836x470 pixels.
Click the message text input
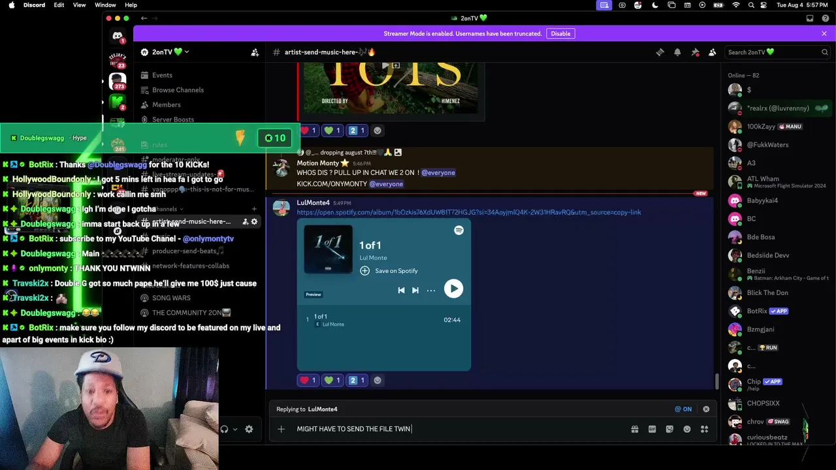[460, 429]
